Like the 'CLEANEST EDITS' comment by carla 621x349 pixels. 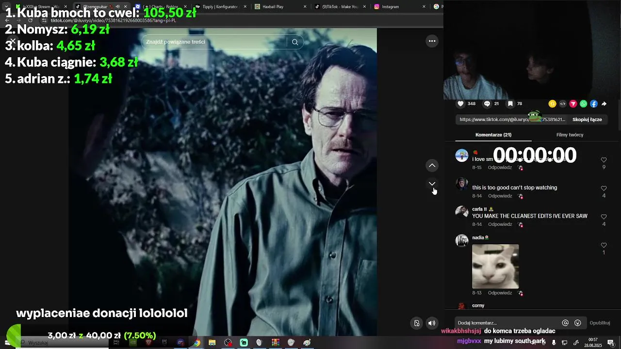[604, 217]
